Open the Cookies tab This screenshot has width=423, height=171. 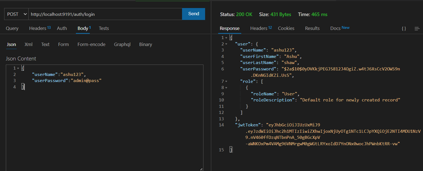pyautogui.click(x=286, y=28)
